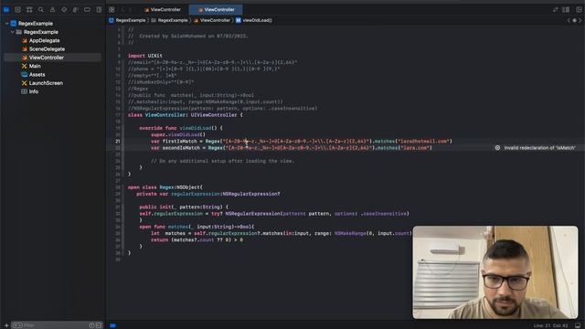
Task: Jump to the previous issue arrow
Action: (569, 20)
